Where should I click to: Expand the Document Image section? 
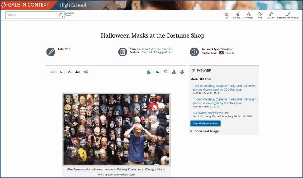[x=192, y=131]
